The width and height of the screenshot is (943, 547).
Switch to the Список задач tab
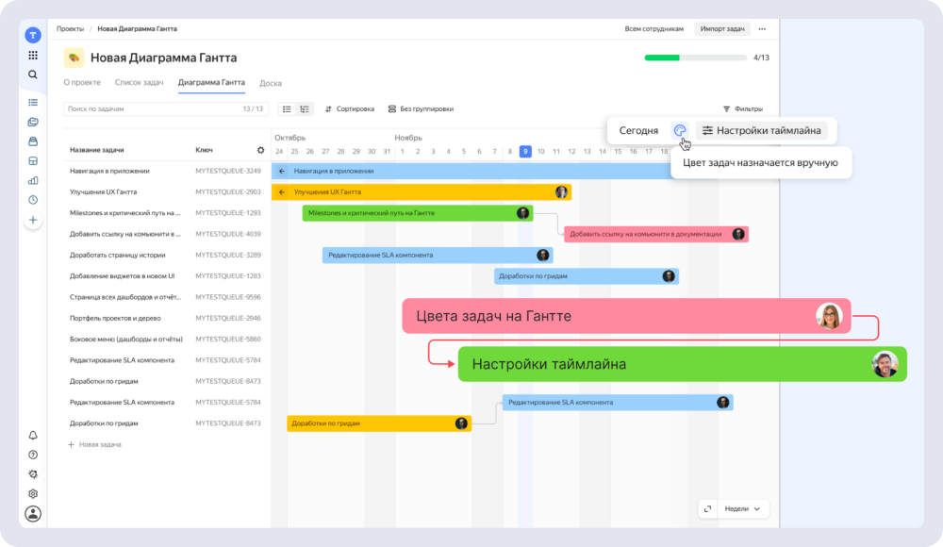139,82
